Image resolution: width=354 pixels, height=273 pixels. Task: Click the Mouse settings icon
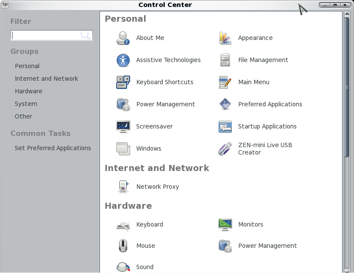pyautogui.click(x=123, y=246)
